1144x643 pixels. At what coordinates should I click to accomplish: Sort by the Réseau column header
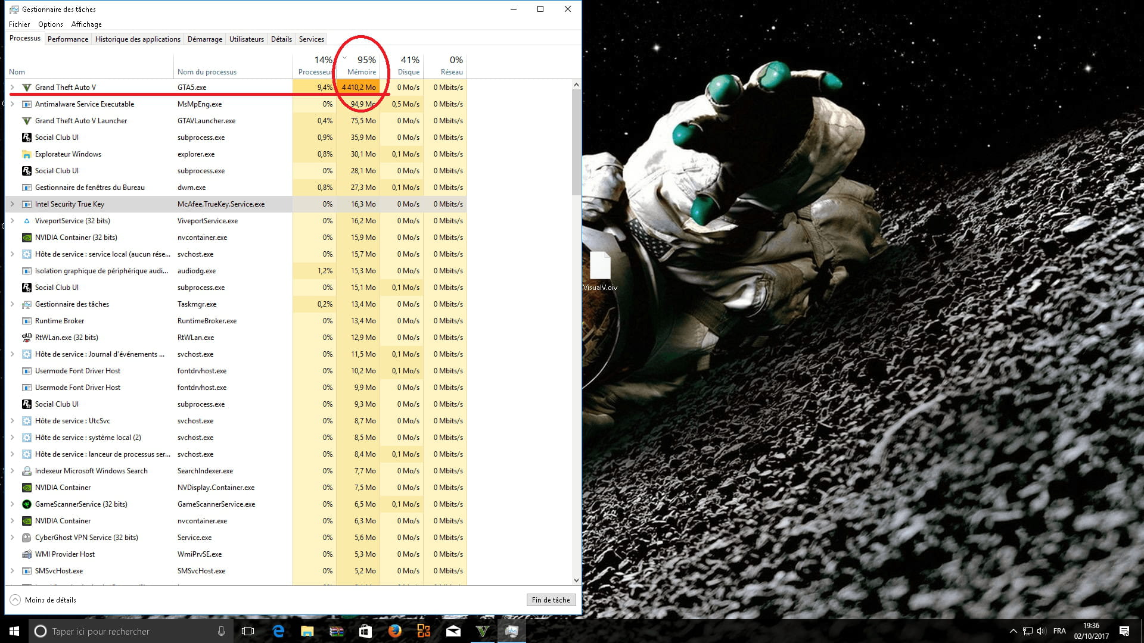(x=445, y=66)
